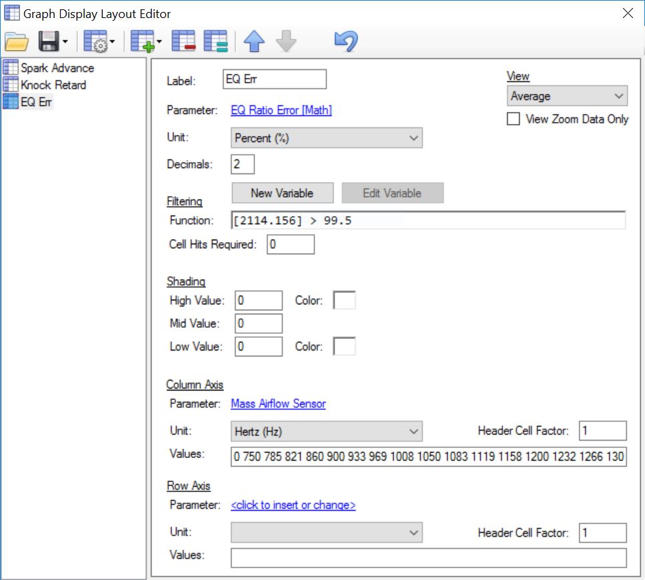Edit Row Axis Header Cell Factor field
The height and width of the screenshot is (580, 645).
[602, 533]
